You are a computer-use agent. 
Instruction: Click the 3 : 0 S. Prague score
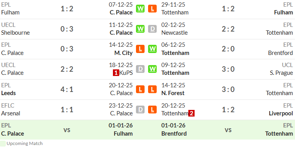coord(228,69)
